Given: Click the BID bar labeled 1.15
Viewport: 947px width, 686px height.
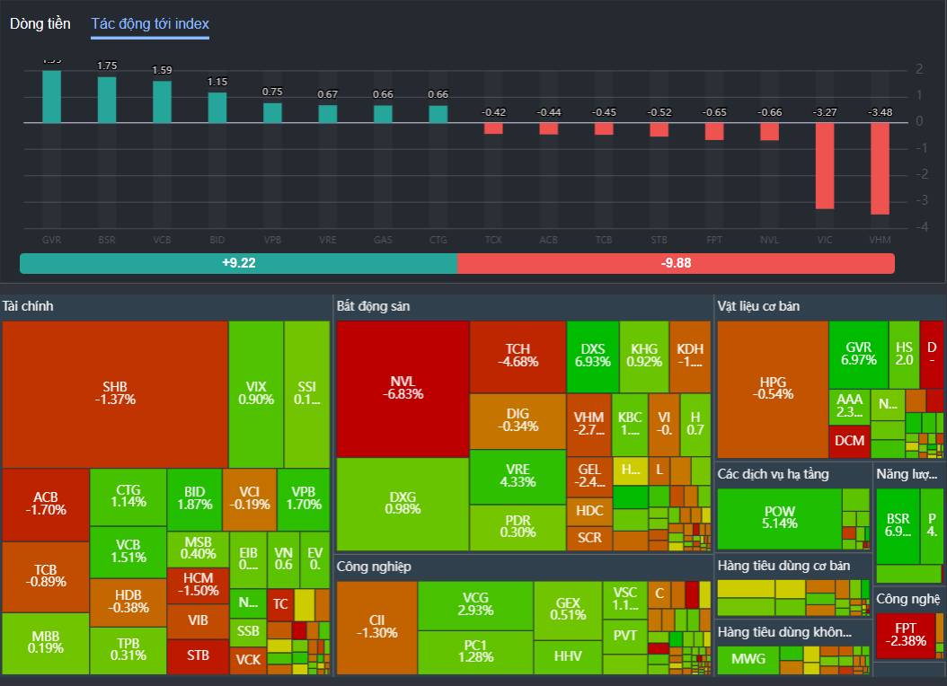Looking at the screenshot, I should pos(217,108).
